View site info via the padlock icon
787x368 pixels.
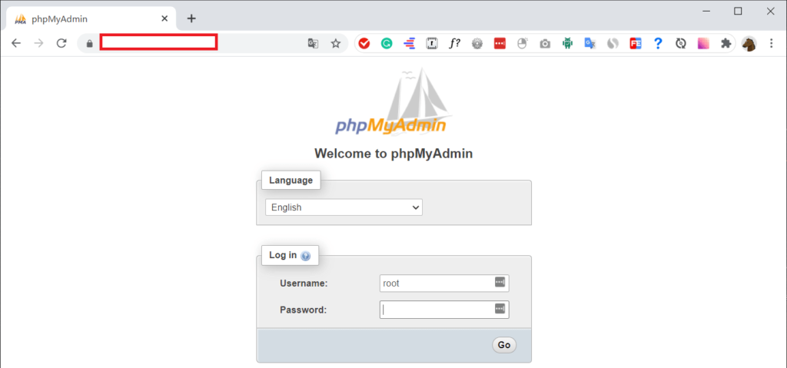(90, 44)
